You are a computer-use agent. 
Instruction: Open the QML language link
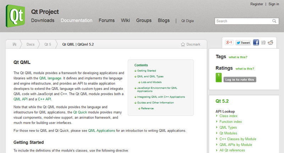(50, 78)
